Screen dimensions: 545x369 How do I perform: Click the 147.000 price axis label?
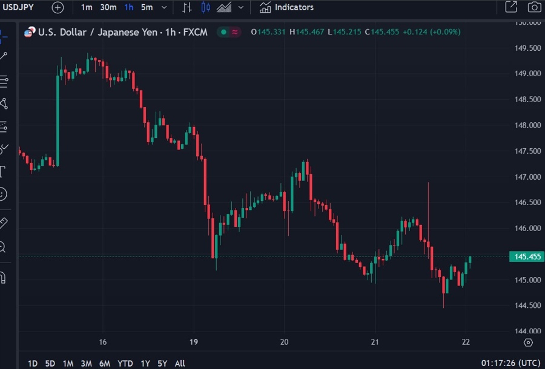[x=527, y=177]
